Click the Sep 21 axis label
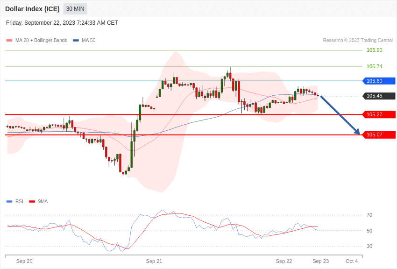This screenshot has height=269, width=397. point(154,261)
